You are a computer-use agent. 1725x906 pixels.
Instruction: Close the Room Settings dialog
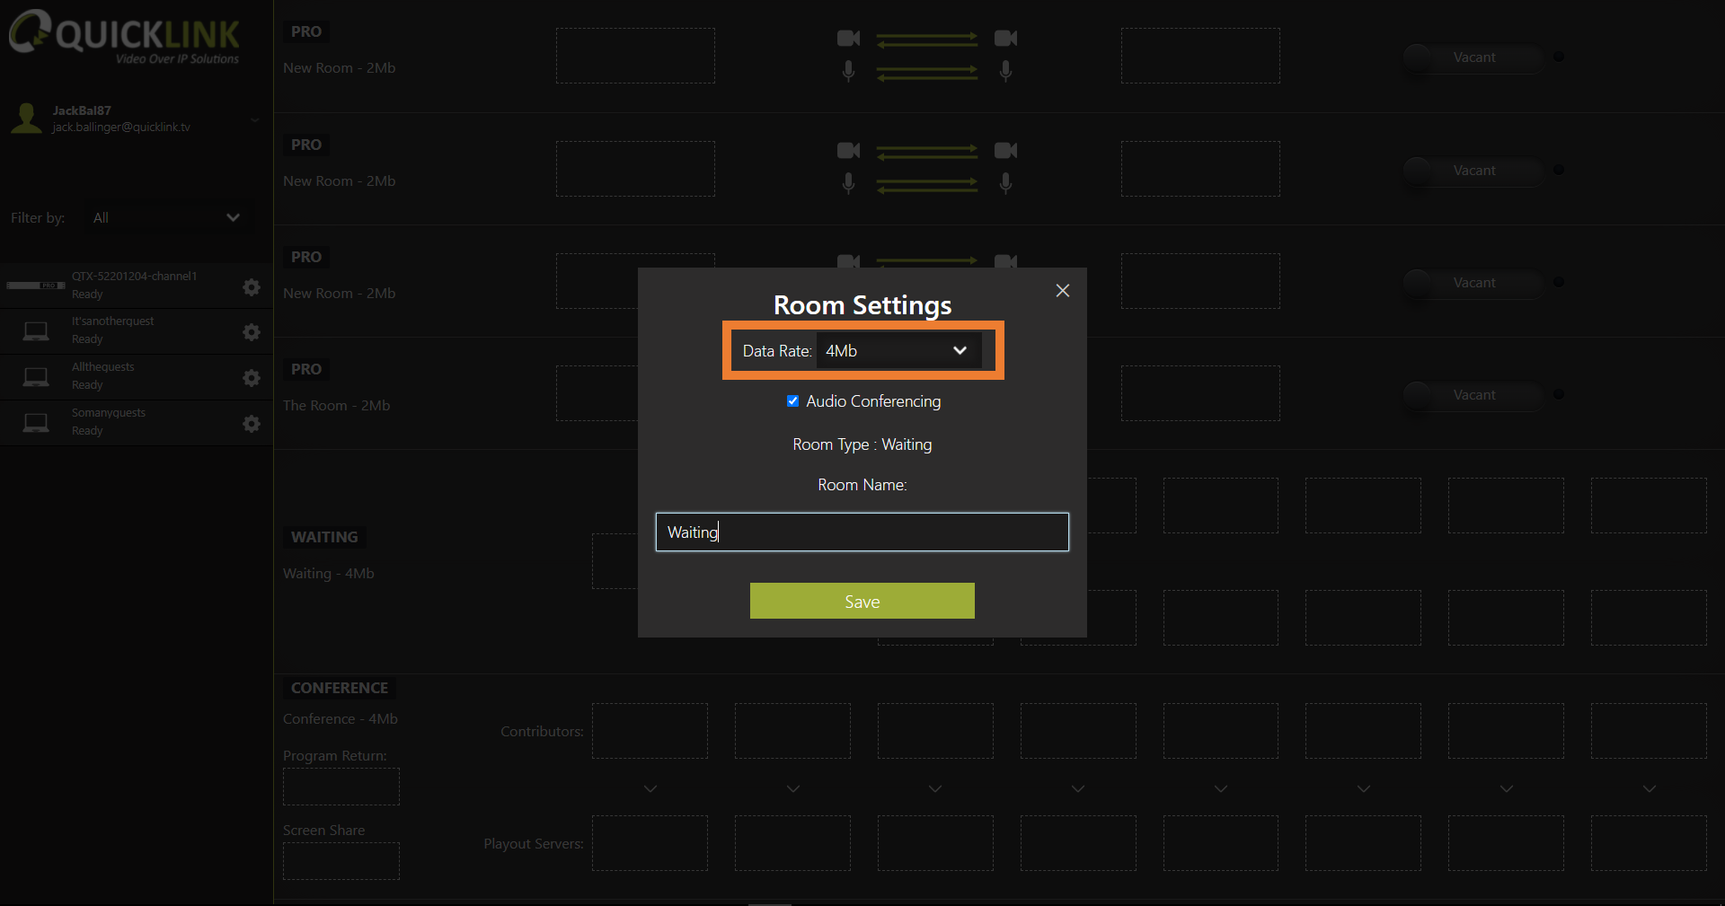pos(1063,290)
